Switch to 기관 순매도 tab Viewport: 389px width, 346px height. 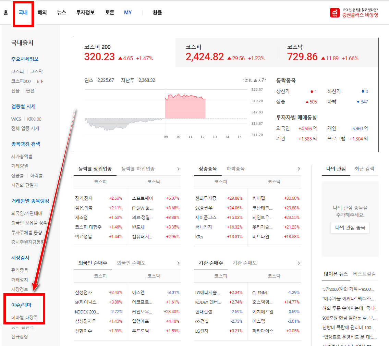pyautogui.click(x=245, y=263)
